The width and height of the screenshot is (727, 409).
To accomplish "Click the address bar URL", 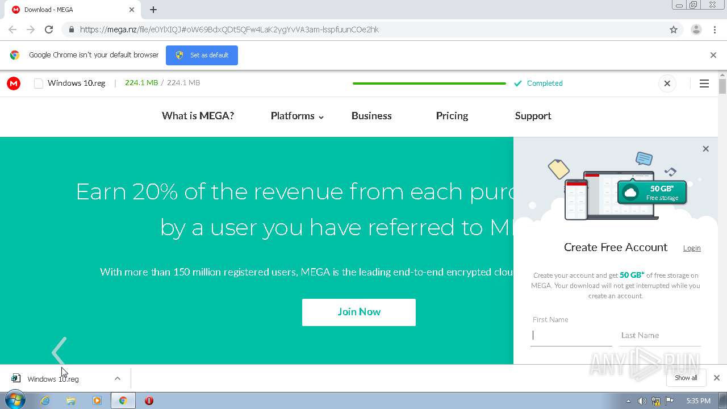I will click(229, 30).
